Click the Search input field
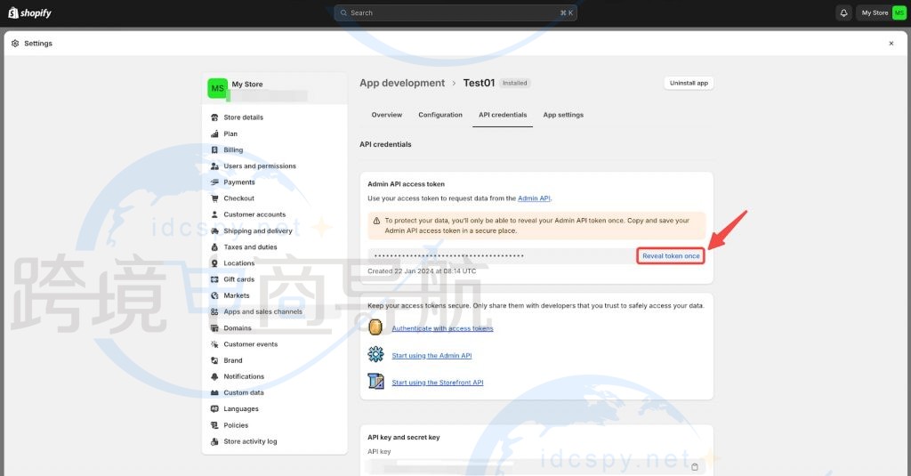The image size is (911, 476). pyautogui.click(x=454, y=12)
